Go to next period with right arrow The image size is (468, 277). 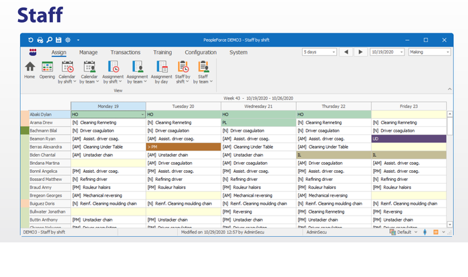[x=360, y=52]
